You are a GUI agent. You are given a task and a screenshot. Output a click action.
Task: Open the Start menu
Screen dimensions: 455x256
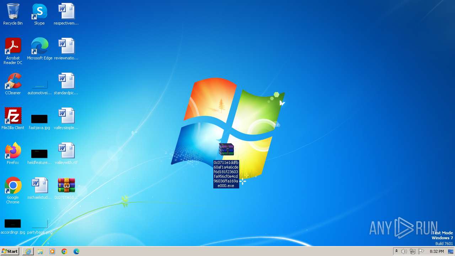[10, 251]
